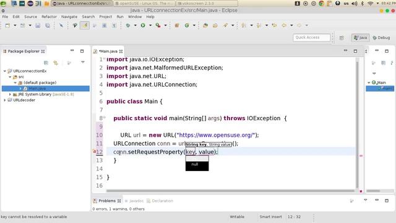396x223 pixels.
Task: Click the Back navigation arrow icon
Action: [x=284, y=25]
